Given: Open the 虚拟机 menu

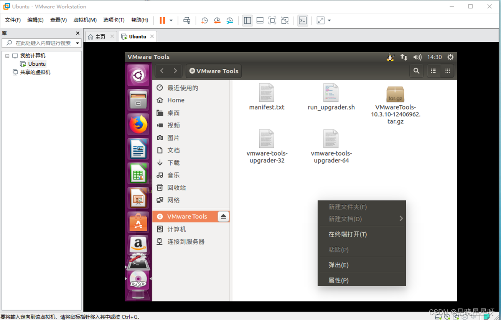Looking at the screenshot, I should point(85,20).
